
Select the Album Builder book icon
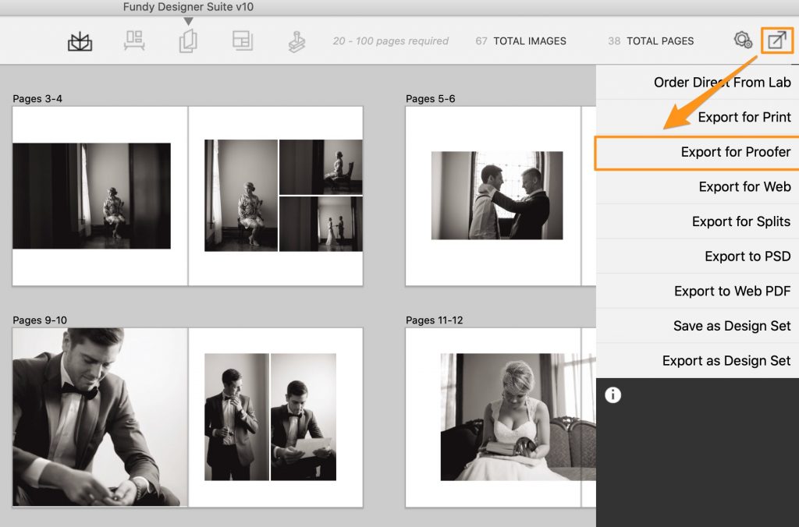tap(188, 41)
